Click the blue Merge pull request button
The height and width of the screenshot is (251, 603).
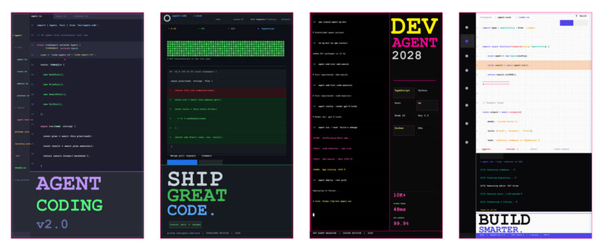(182, 162)
